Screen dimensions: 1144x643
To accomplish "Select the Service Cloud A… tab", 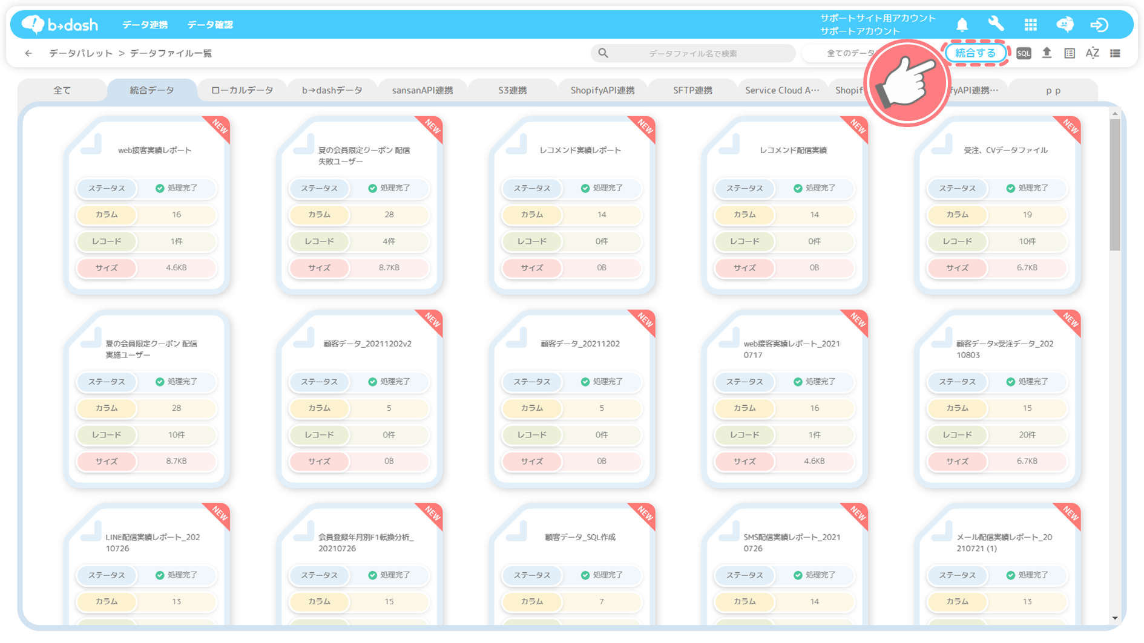I will point(782,90).
